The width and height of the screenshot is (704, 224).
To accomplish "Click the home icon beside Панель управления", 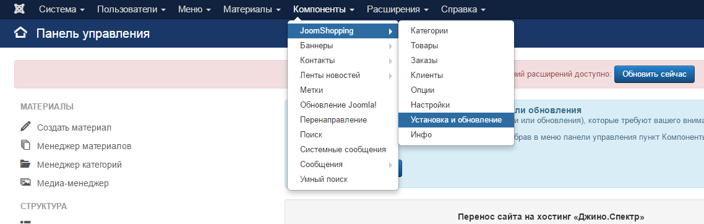I will [20, 33].
